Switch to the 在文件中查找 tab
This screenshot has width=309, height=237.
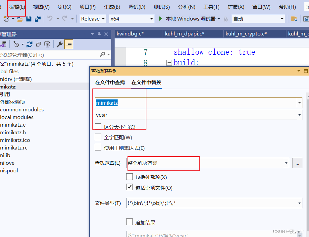tap(110, 83)
